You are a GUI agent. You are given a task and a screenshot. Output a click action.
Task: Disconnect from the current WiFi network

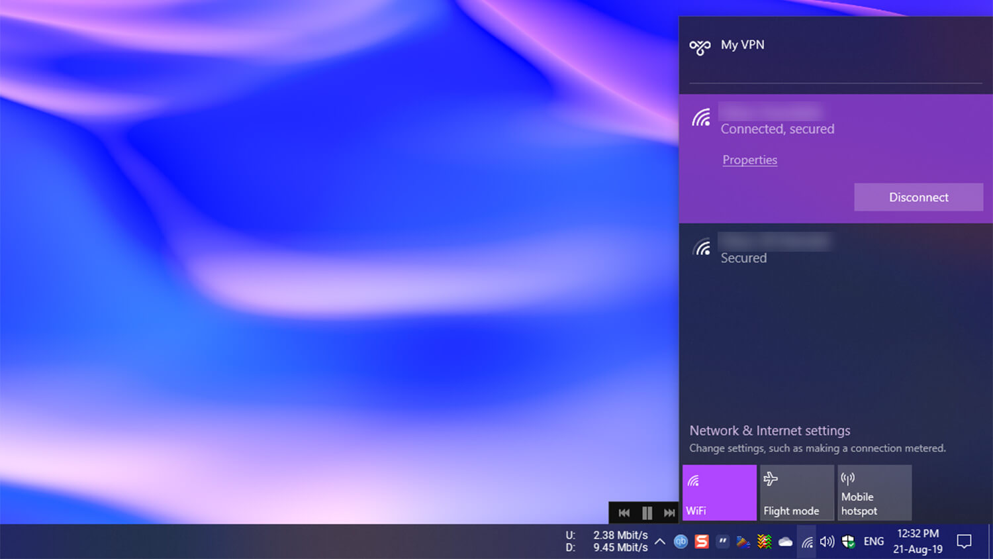coord(919,197)
